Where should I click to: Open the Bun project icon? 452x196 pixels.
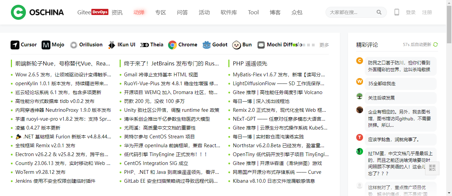(237, 45)
